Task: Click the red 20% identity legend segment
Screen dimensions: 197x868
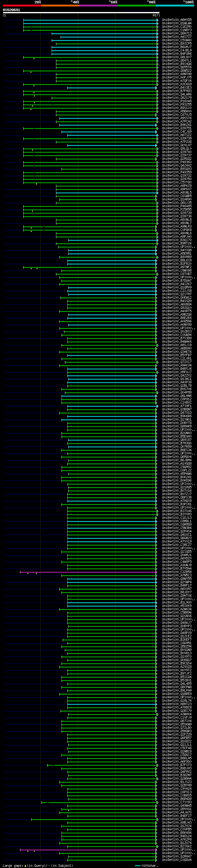Action: (x=22, y=6)
